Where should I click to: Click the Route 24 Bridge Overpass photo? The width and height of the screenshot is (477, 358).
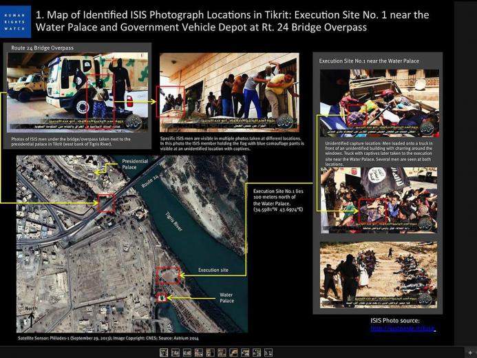[x=78, y=92]
